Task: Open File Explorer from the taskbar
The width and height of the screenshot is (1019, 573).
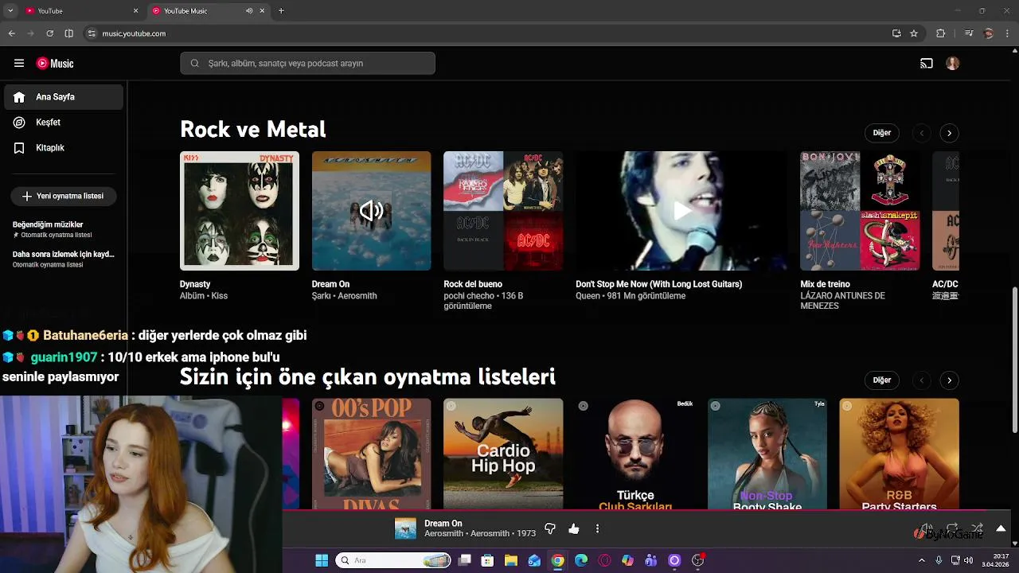Action: (x=511, y=560)
